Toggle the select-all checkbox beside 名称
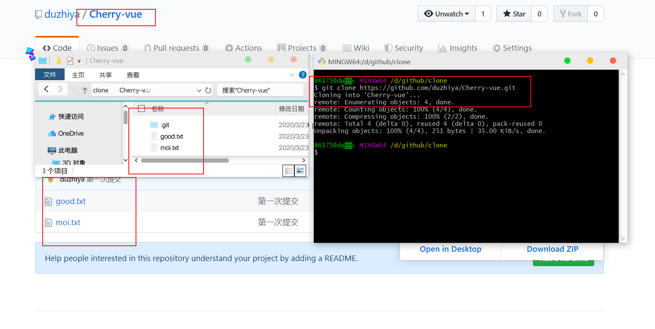Image resolution: width=655 pixels, height=329 pixels. [141, 109]
